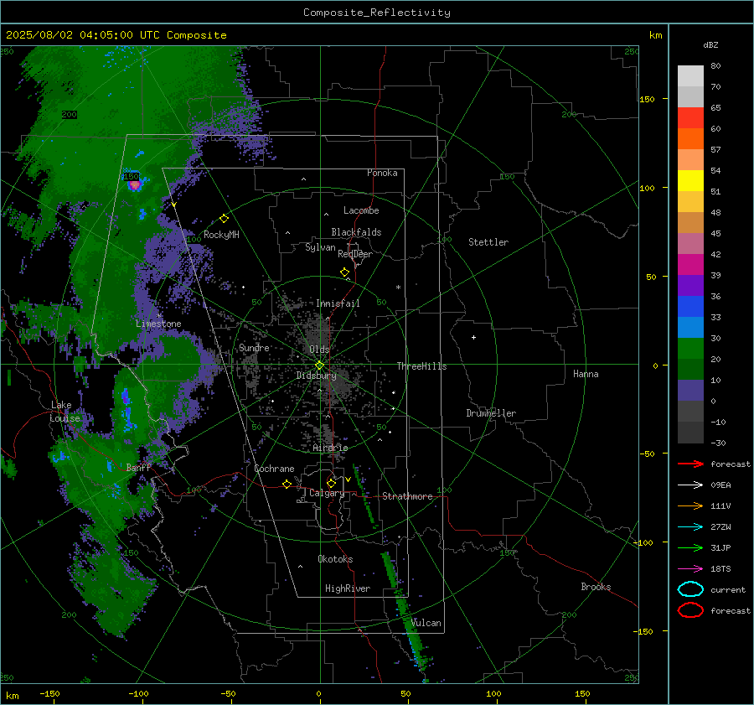Viewport: 754px width, 705px height.
Task: Click the red forecast arrow in legend
Action: (690, 464)
